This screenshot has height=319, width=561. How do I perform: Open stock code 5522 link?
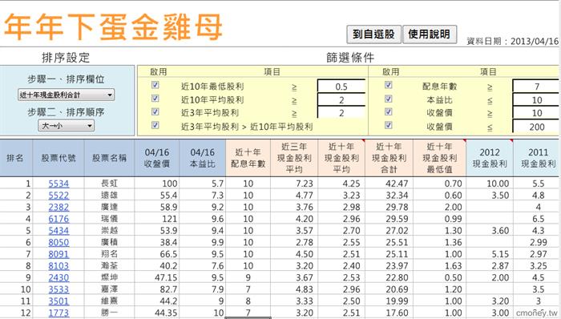[59, 196]
